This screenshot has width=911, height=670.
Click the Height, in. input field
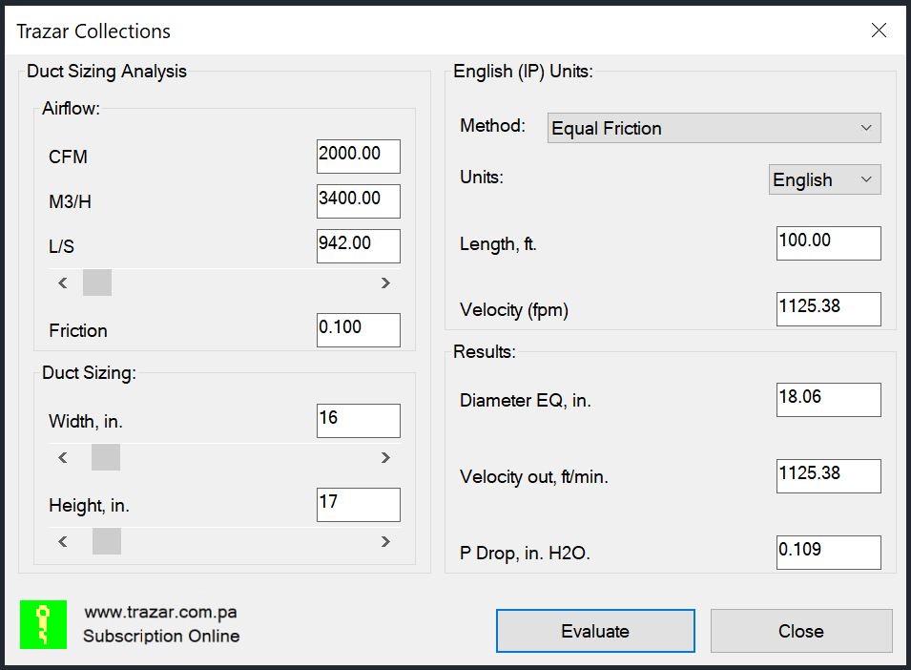[358, 505]
